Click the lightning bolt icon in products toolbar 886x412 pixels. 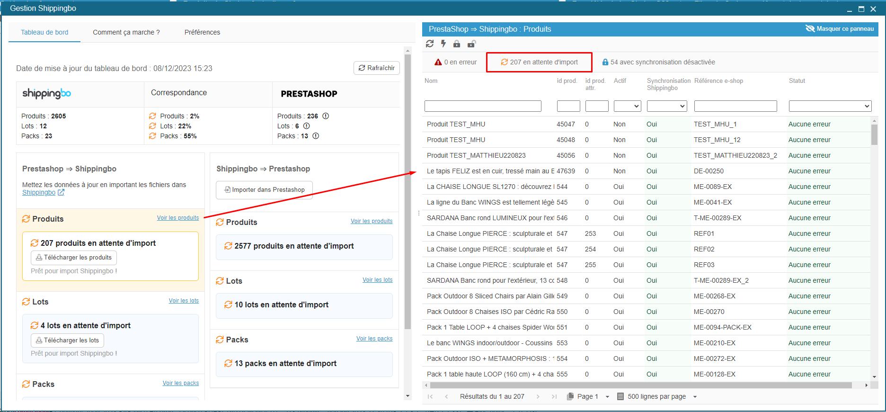click(443, 44)
